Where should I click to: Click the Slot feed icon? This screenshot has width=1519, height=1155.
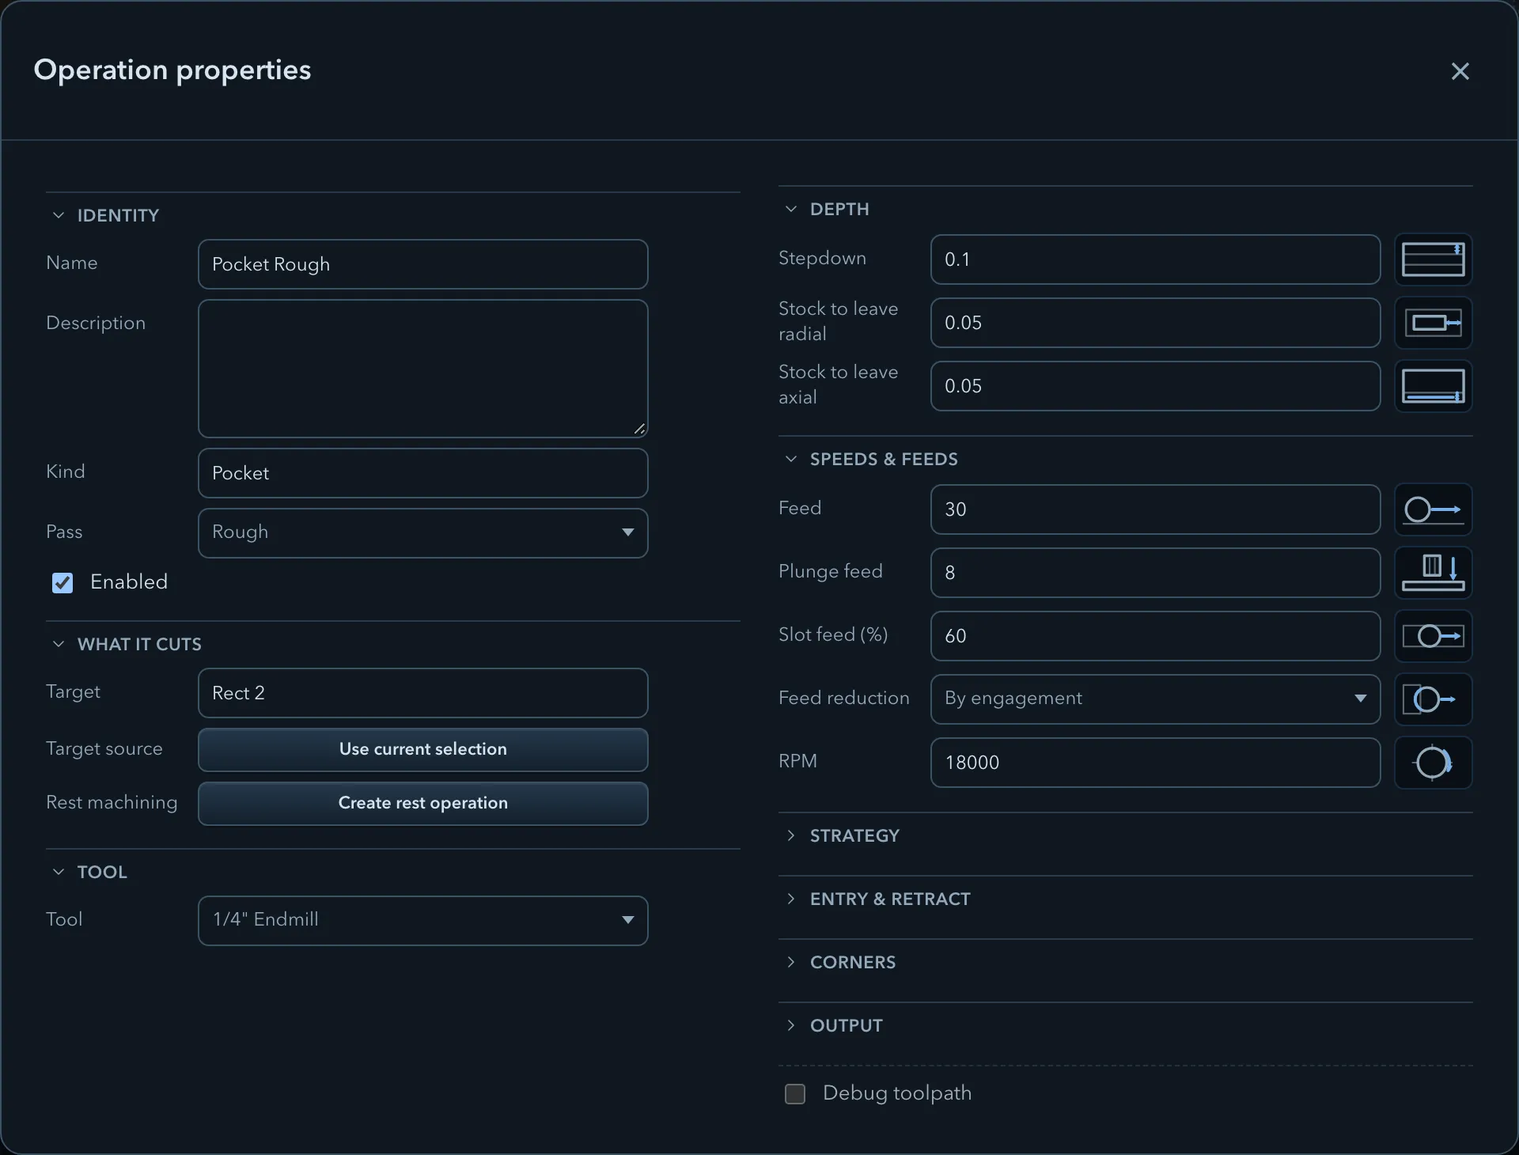click(x=1433, y=636)
